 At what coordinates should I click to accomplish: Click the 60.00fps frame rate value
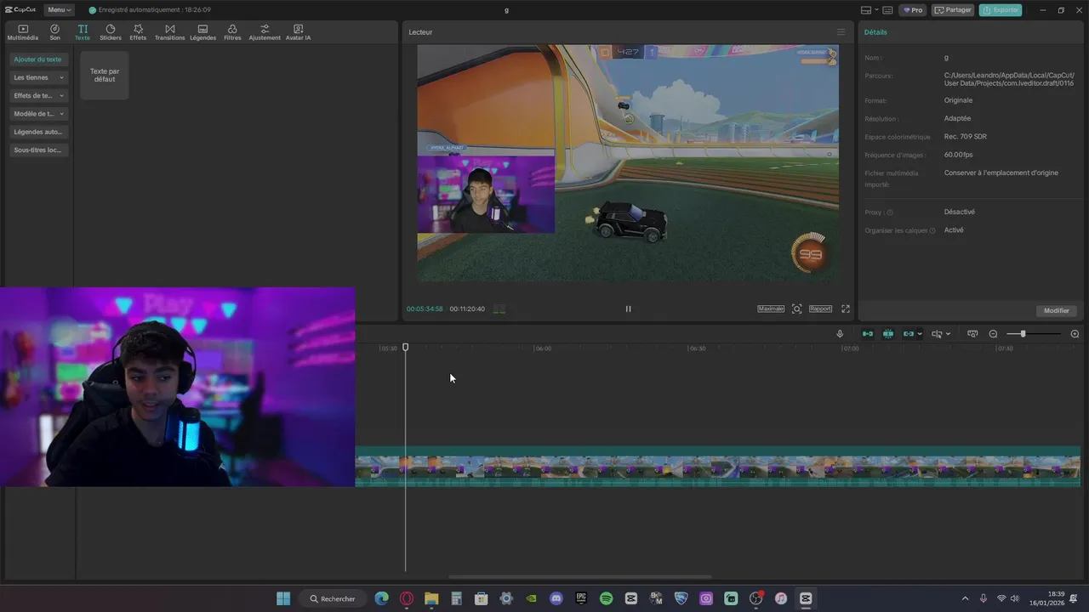pos(958,155)
